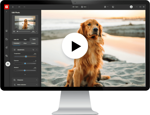The image size is (150, 115).
Task: Click the Exposure slider handle
Action: tap(25, 64)
